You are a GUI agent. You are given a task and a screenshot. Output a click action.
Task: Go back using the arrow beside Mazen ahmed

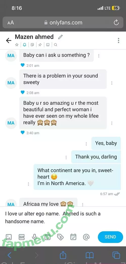pyautogui.click(x=9, y=40)
